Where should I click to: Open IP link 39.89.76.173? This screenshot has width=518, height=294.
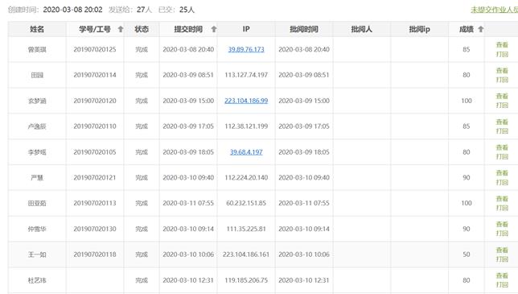point(246,49)
